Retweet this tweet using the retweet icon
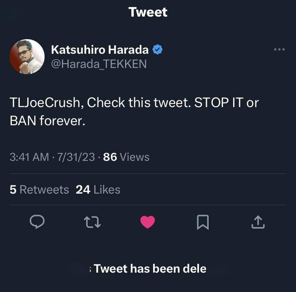This screenshot has width=296, height=292. pos(93,223)
